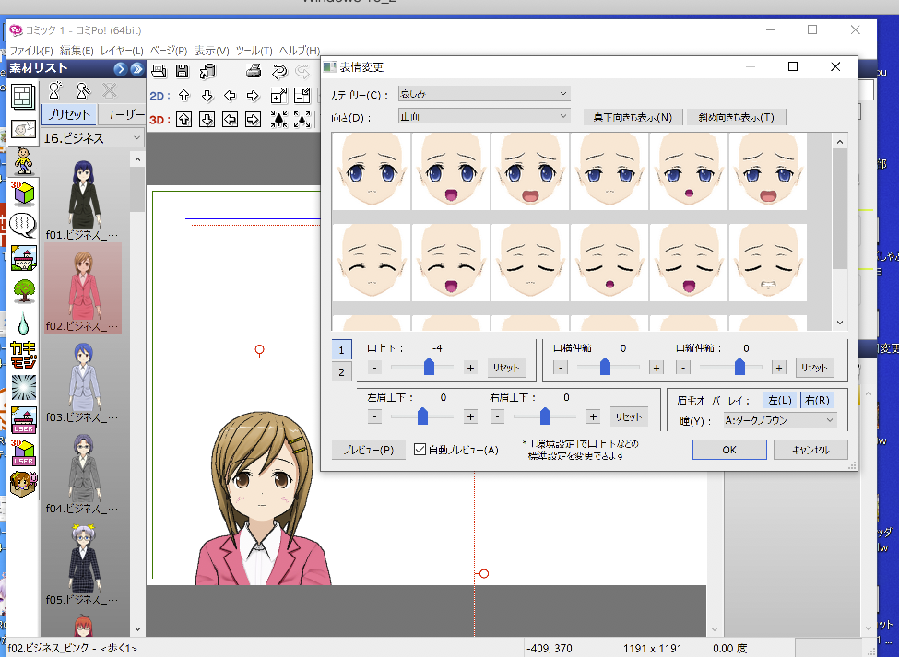Select the speech balloon material icon
The image size is (899, 657).
[x=23, y=227]
